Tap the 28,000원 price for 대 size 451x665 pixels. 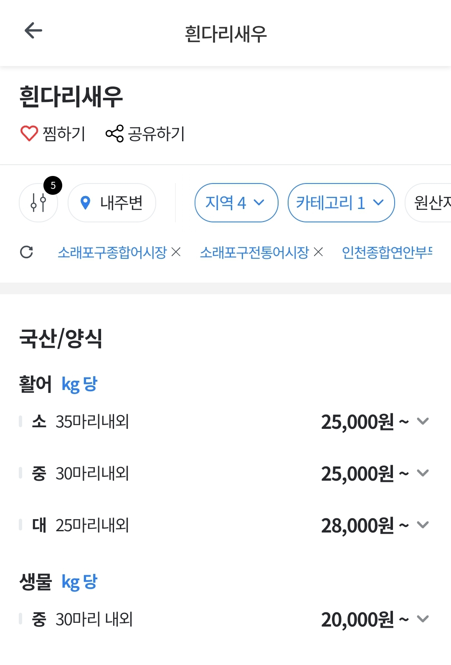tap(357, 525)
